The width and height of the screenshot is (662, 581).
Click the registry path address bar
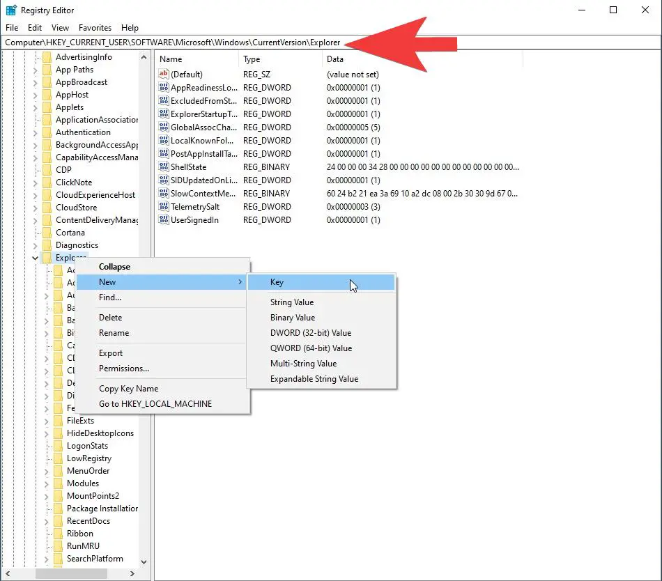click(331, 42)
